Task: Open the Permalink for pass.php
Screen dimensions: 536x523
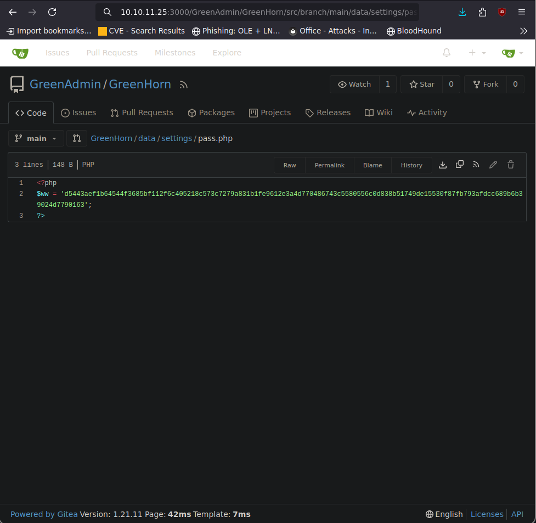Action: (x=330, y=165)
